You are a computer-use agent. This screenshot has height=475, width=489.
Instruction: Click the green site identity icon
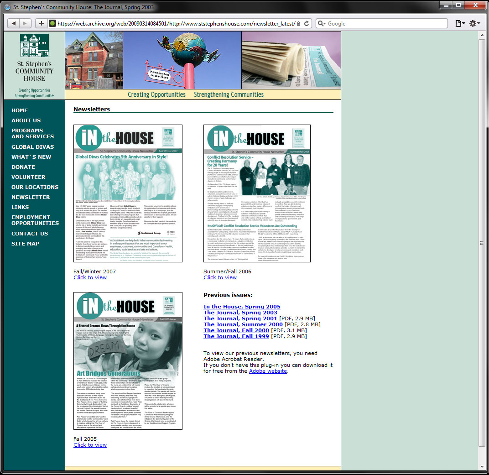(x=52, y=23)
